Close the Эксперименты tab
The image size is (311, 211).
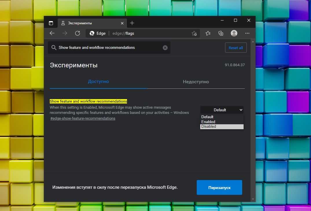click(122, 23)
